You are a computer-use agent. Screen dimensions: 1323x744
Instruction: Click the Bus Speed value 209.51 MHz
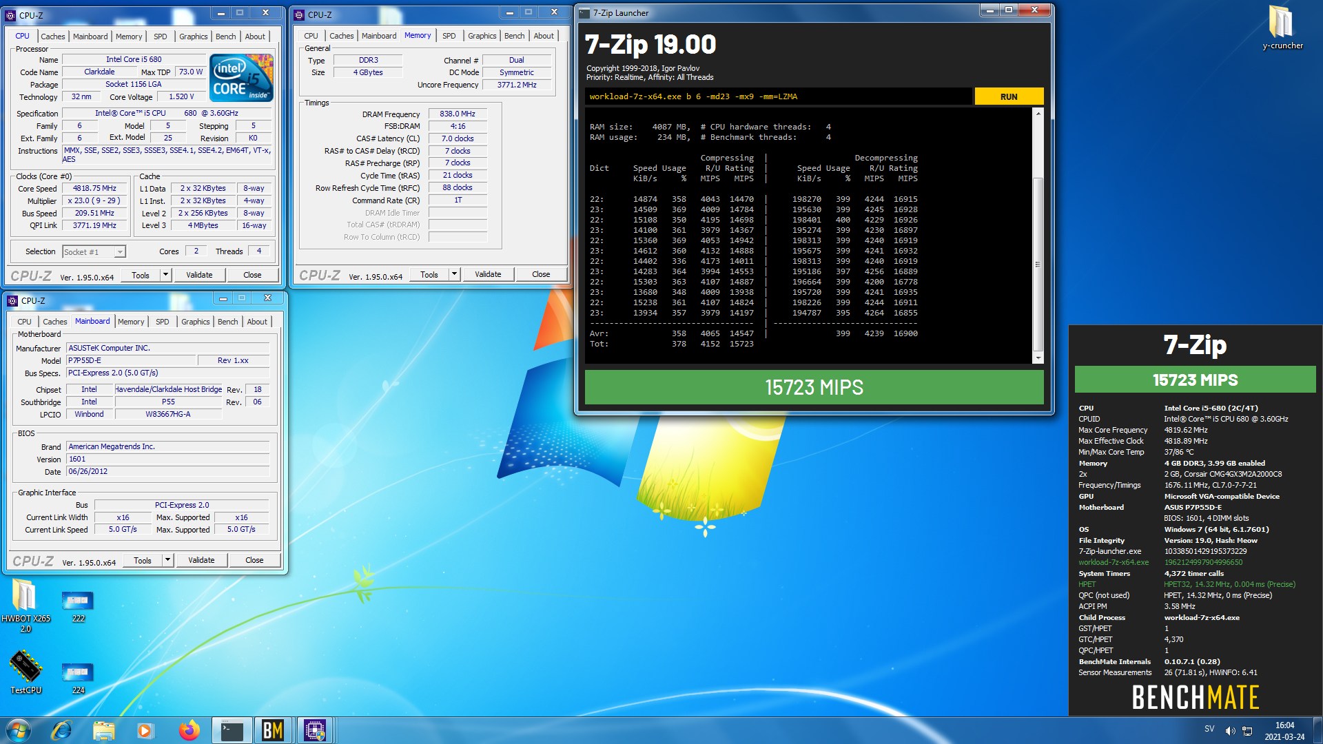pos(94,213)
